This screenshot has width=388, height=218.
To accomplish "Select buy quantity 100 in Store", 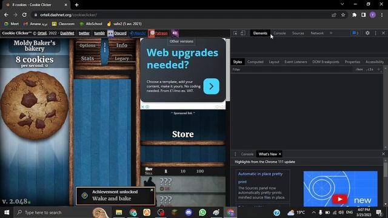I will (x=200, y=171).
